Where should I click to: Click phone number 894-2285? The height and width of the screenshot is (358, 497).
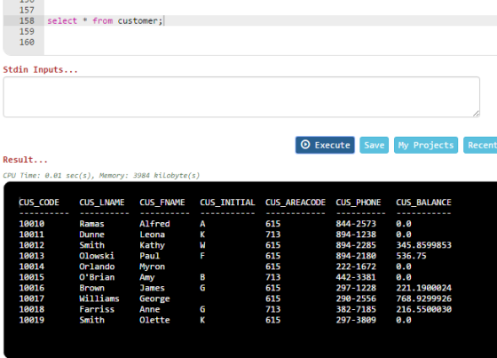pos(356,245)
